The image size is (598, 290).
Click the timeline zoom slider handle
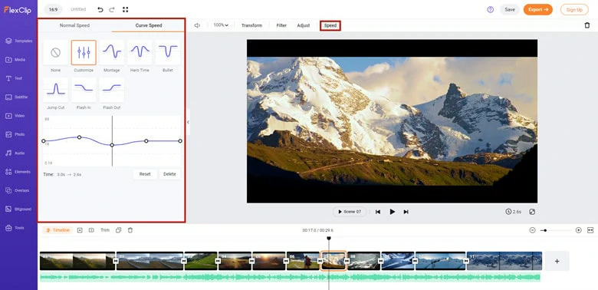[x=545, y=230]
